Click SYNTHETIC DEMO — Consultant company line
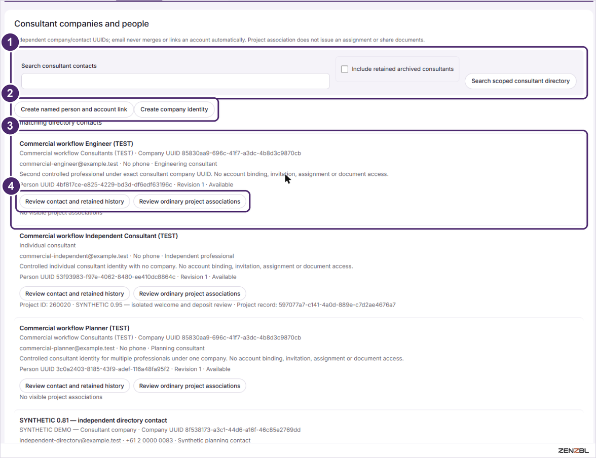The height and width of the screenshot is (458, 596). (160, 430)
